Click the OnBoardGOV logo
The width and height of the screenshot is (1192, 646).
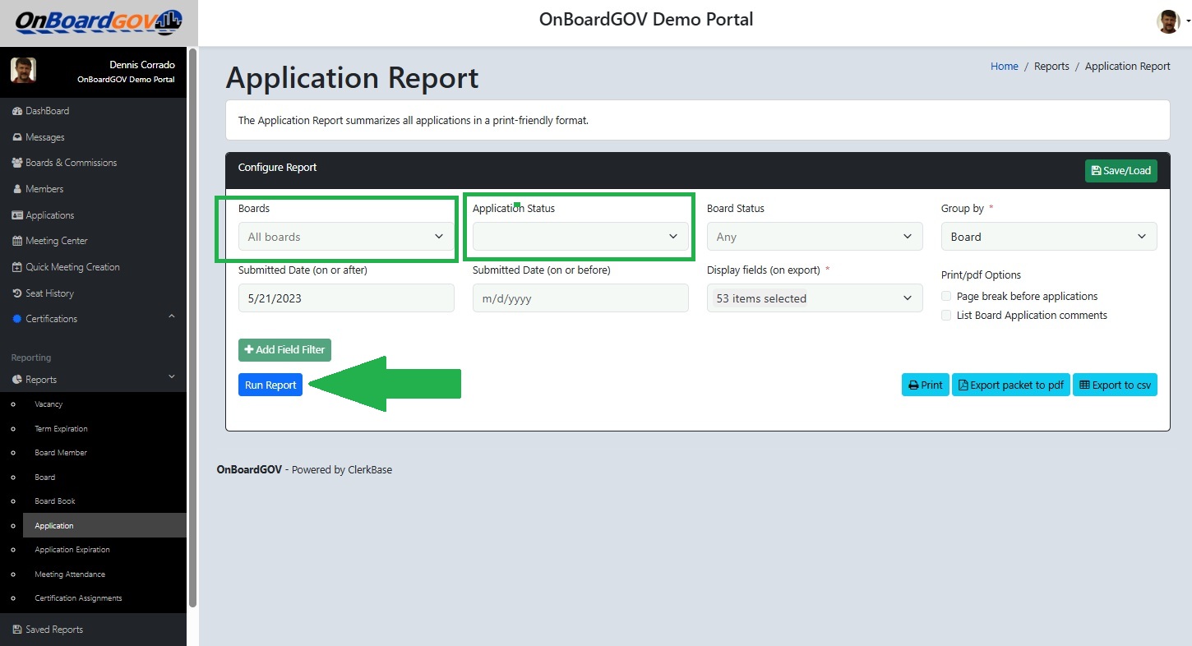(99, 22)
